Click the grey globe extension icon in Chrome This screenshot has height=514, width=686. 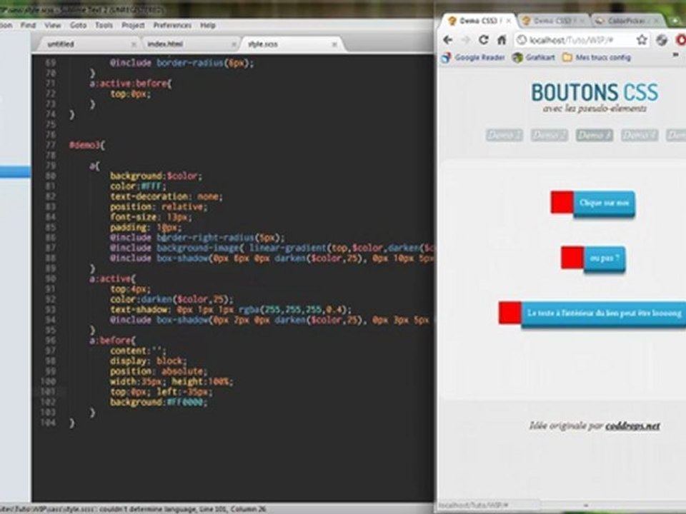[x=662, y=40]
